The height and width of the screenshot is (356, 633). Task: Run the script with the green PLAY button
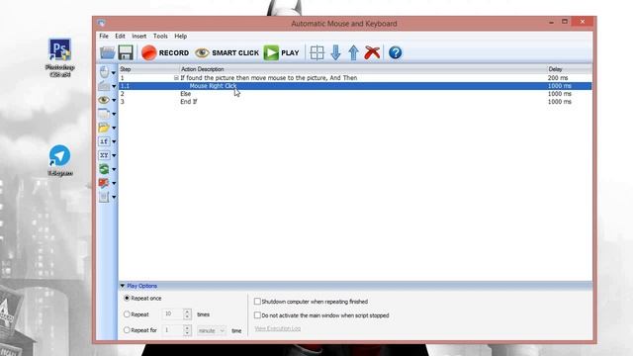[x=281, y=52]
